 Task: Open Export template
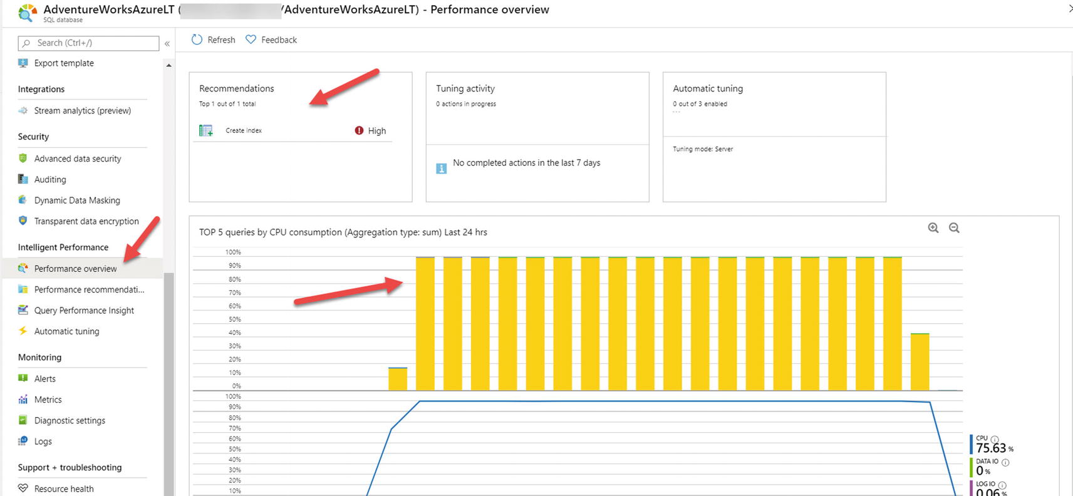(64, 63)
